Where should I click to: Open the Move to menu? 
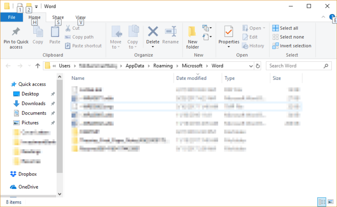point(116,38)
